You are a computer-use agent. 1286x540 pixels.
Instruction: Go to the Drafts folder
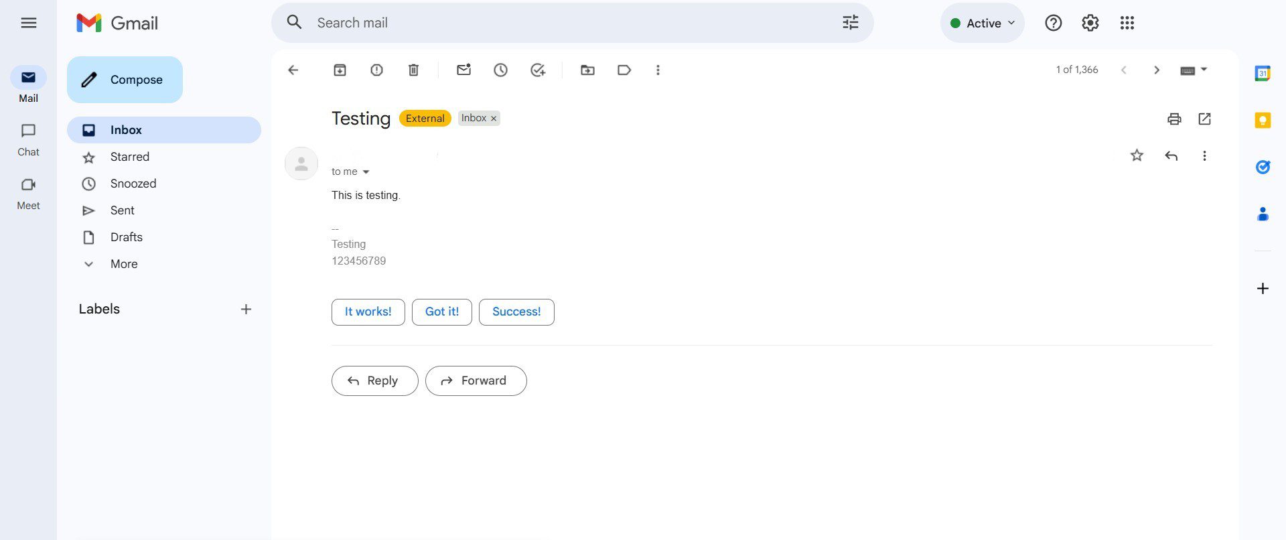tap(126, 237)
